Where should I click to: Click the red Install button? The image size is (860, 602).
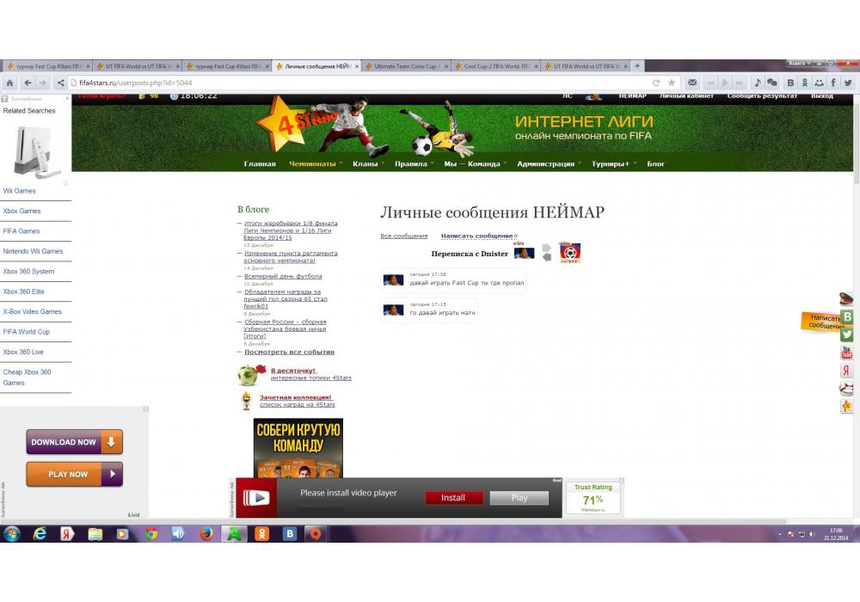[x=453, y=498]
